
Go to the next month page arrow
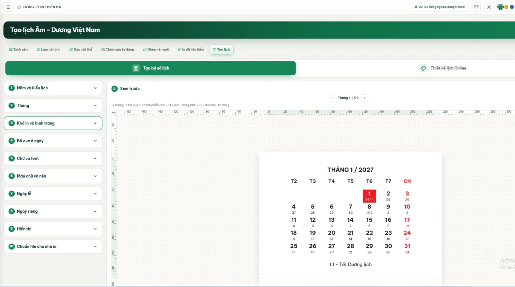365,98
